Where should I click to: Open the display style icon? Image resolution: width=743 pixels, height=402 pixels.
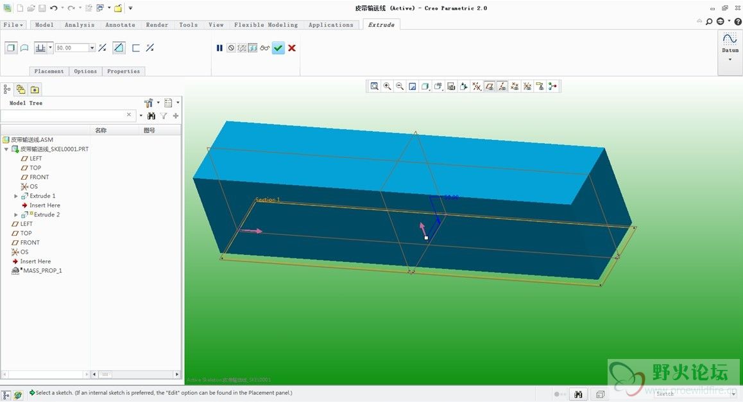(425, 86)
